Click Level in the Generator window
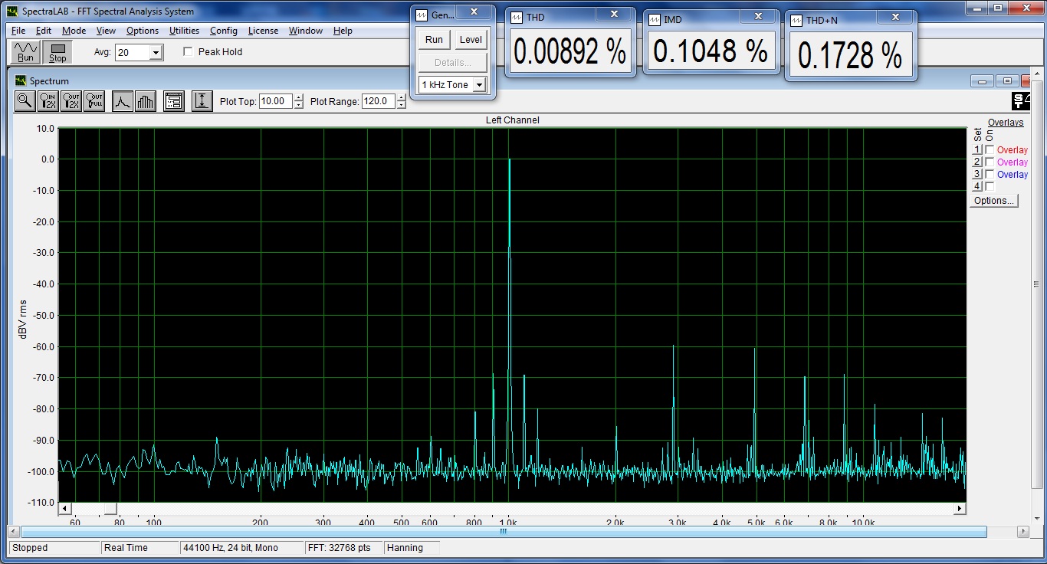This screenshot has height=564, width=1047. pyautogui.click(x=471, y=40)
